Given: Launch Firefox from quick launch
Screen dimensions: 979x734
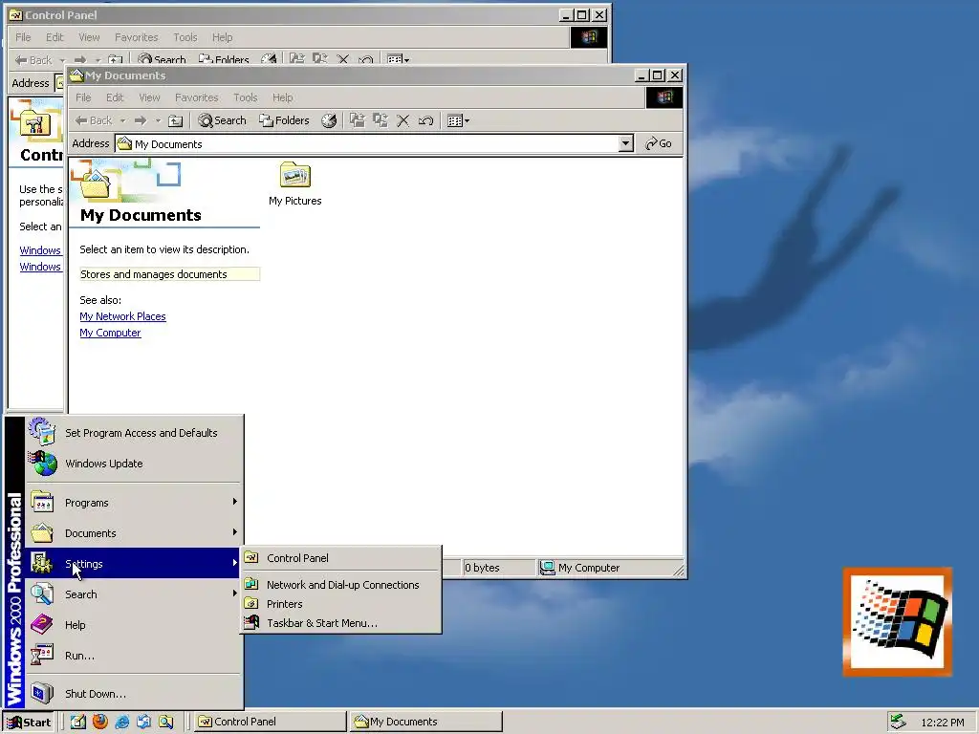Looking at the screenshot, I should tap(99, 723).
